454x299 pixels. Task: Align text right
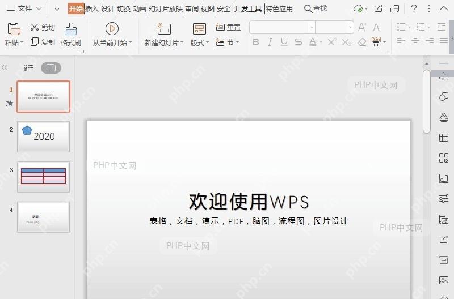[x=430, y=42]
